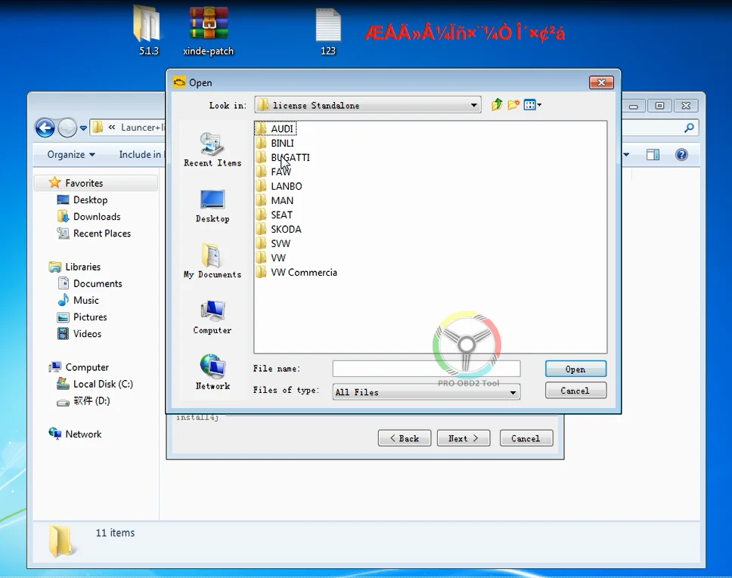Expand the Files of type dropdown
732x578 pixels.
513,392
